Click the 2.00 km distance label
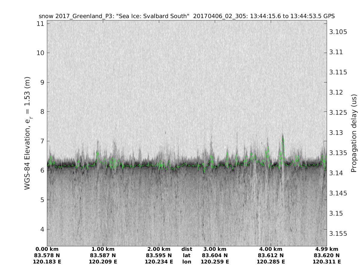Viewport: 361px width, 271px height. (x=159, y=249)
